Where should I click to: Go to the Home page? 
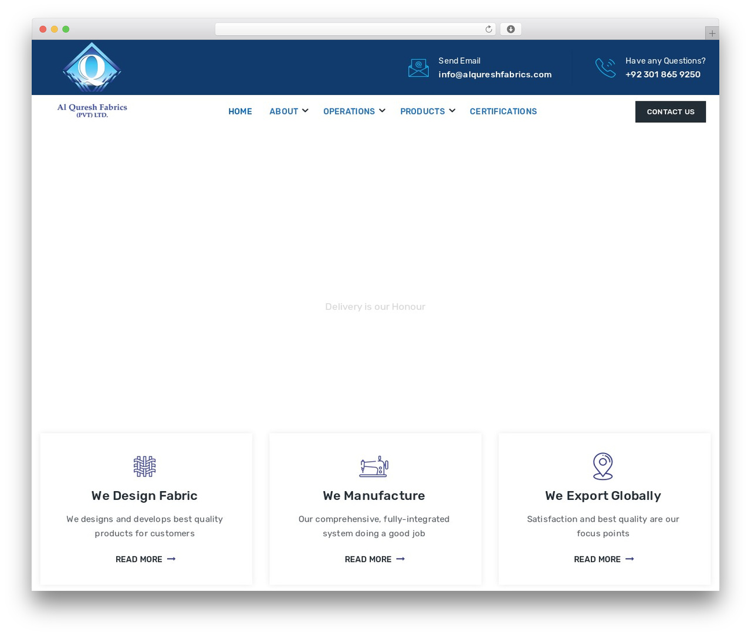click(240, 111)
